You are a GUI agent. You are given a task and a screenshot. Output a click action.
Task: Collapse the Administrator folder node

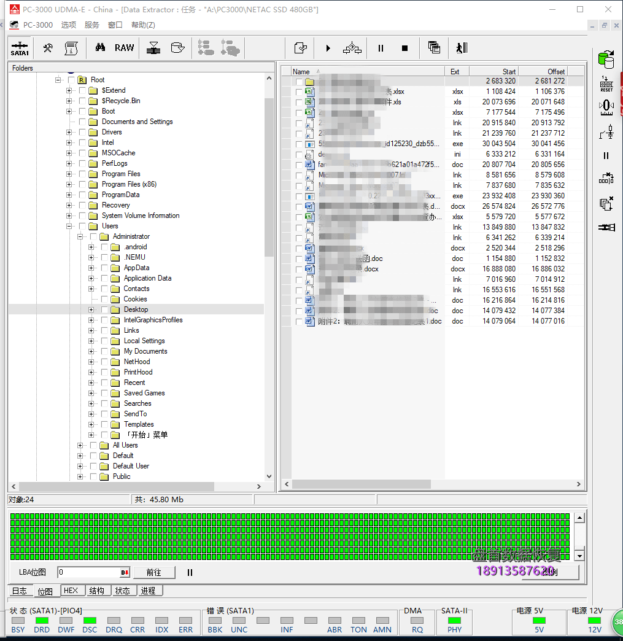80,237
